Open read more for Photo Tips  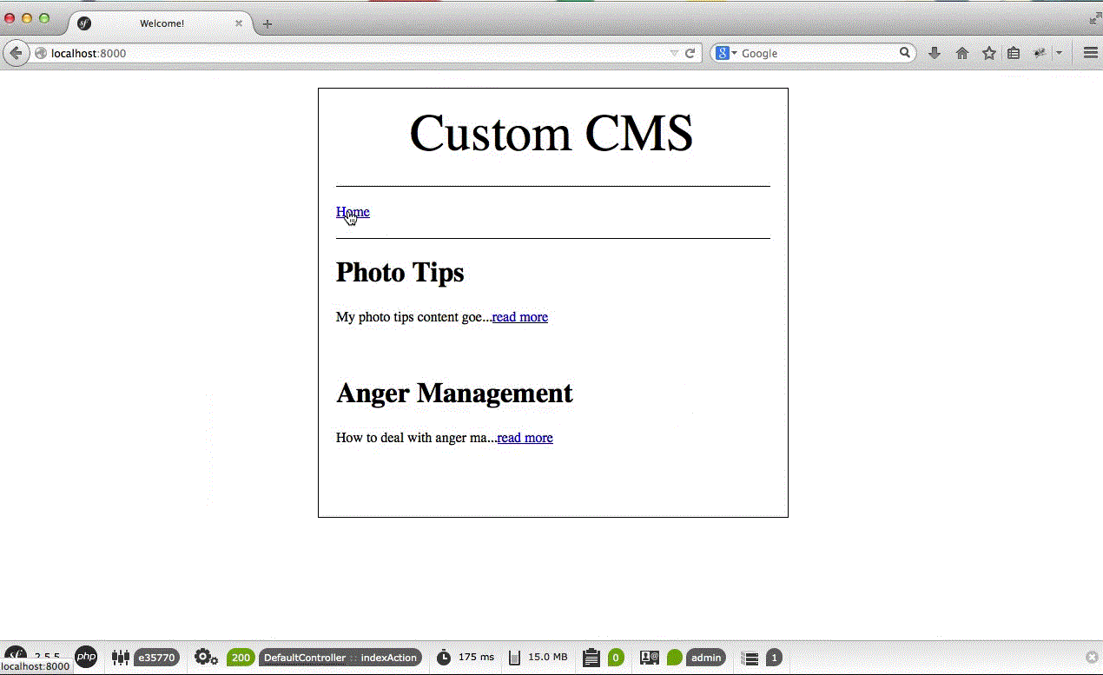pyautogui.click(x=520, y=317)
